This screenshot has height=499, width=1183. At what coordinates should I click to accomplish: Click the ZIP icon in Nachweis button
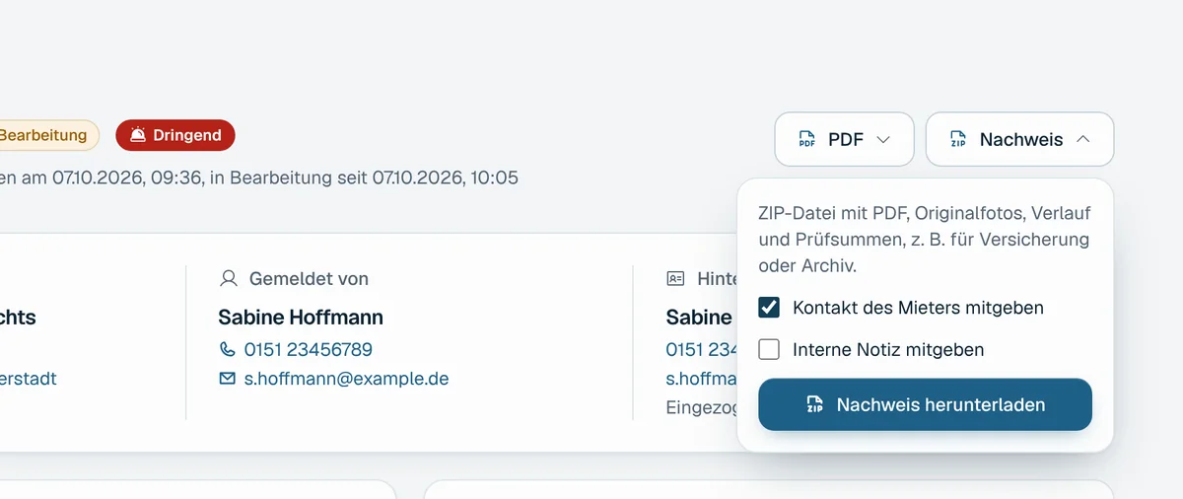point(958,139)
